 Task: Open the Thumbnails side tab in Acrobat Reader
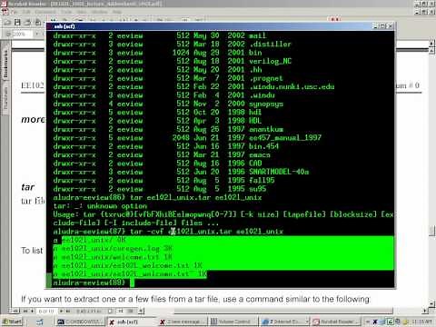click(5, 97)
